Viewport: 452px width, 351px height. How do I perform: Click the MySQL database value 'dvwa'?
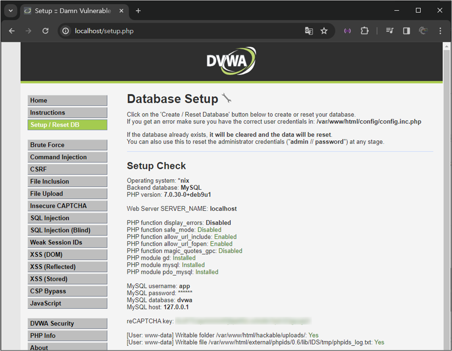pyautogui.click(x=185, y=300)
